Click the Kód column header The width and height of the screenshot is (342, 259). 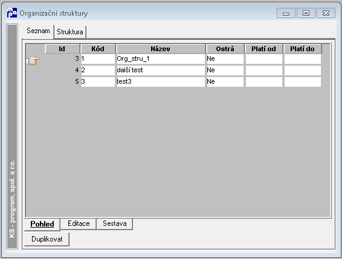98,49
